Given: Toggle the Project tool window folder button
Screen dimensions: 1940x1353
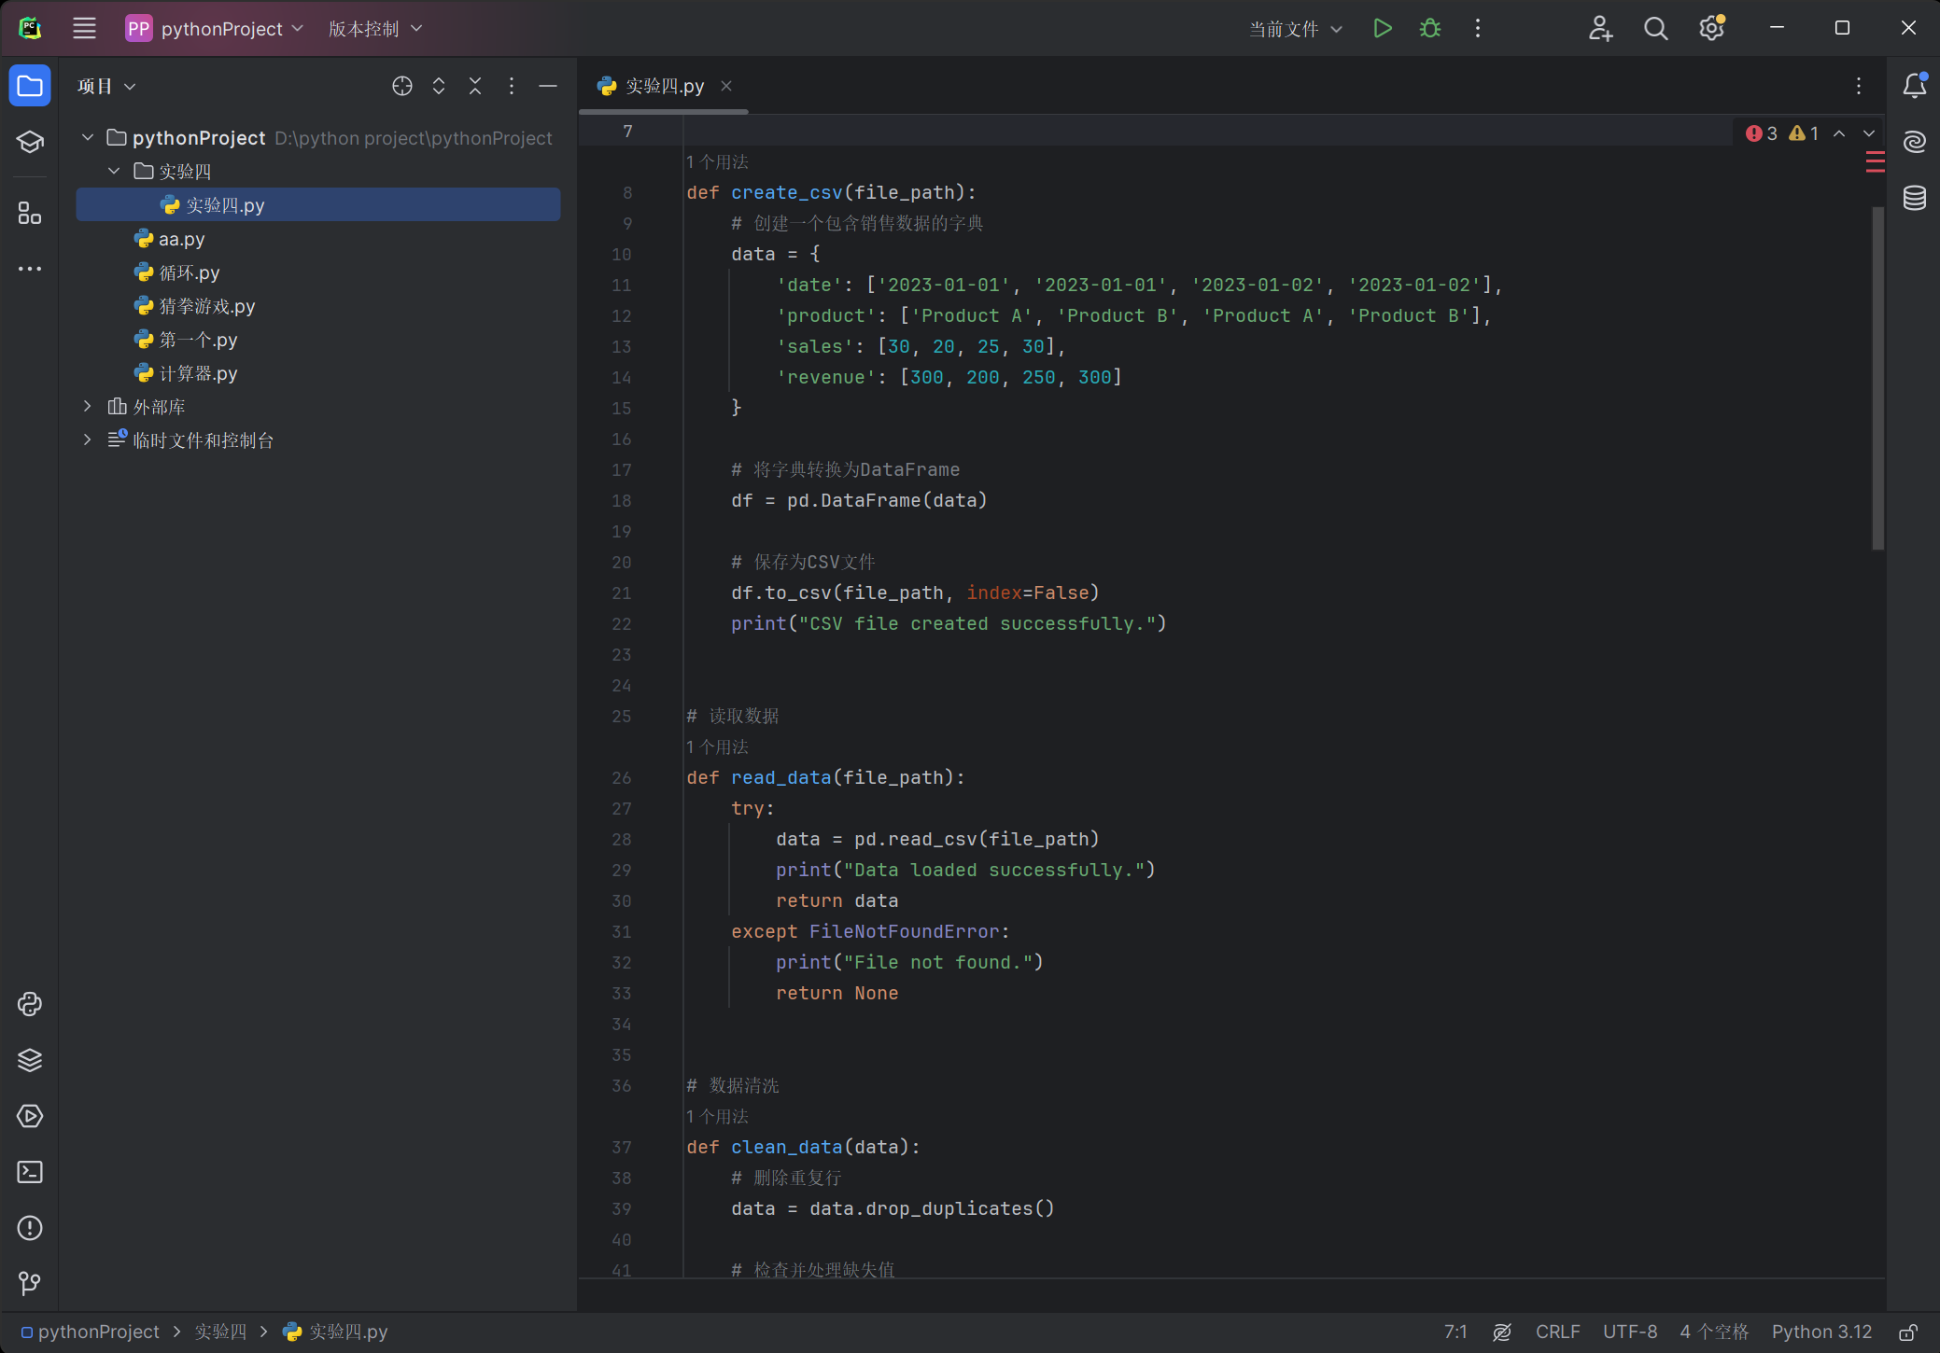Looking at the screenshot, I should point(30,86).
